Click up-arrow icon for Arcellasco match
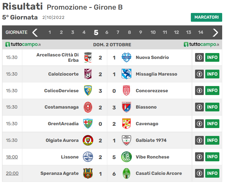The image size is (225, 185). pos(199,58)
